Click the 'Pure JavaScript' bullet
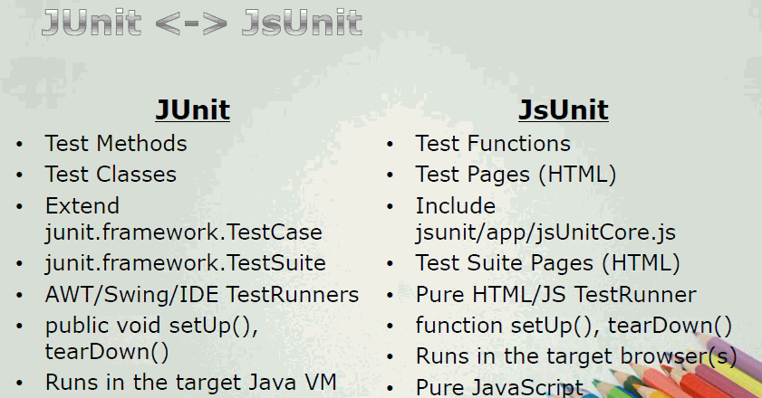The width and height of the screenshot is (762, 398). (499, 388)
